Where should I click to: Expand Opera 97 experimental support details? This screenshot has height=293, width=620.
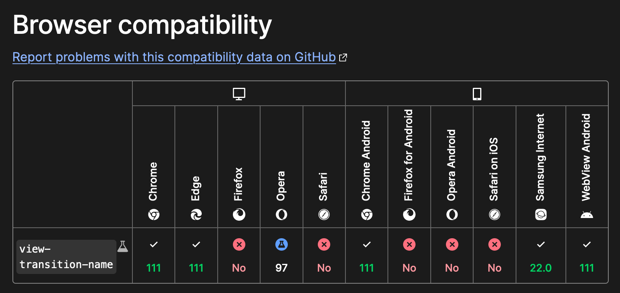(x=282, y=256)
